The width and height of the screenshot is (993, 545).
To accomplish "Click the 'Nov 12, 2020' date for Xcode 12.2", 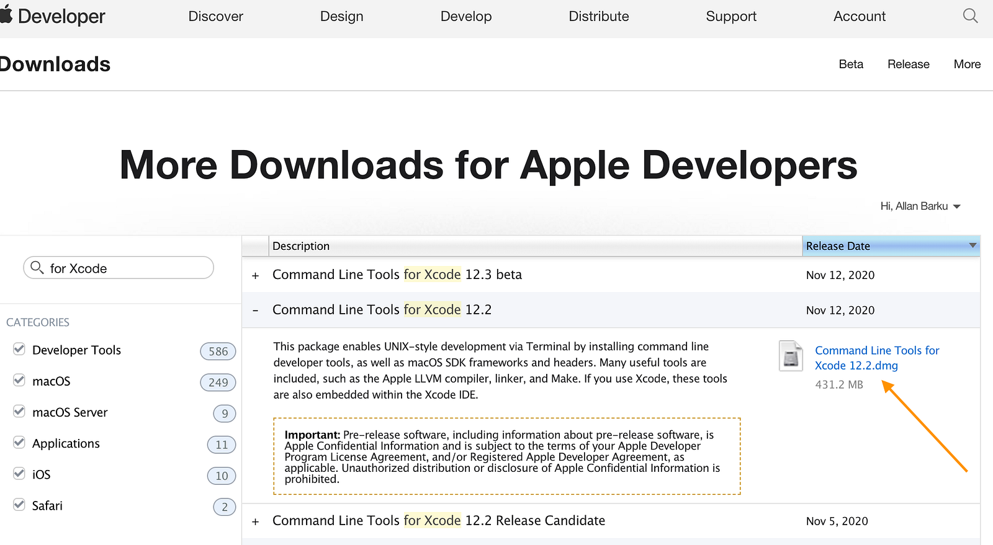I will tap(840, 310).
